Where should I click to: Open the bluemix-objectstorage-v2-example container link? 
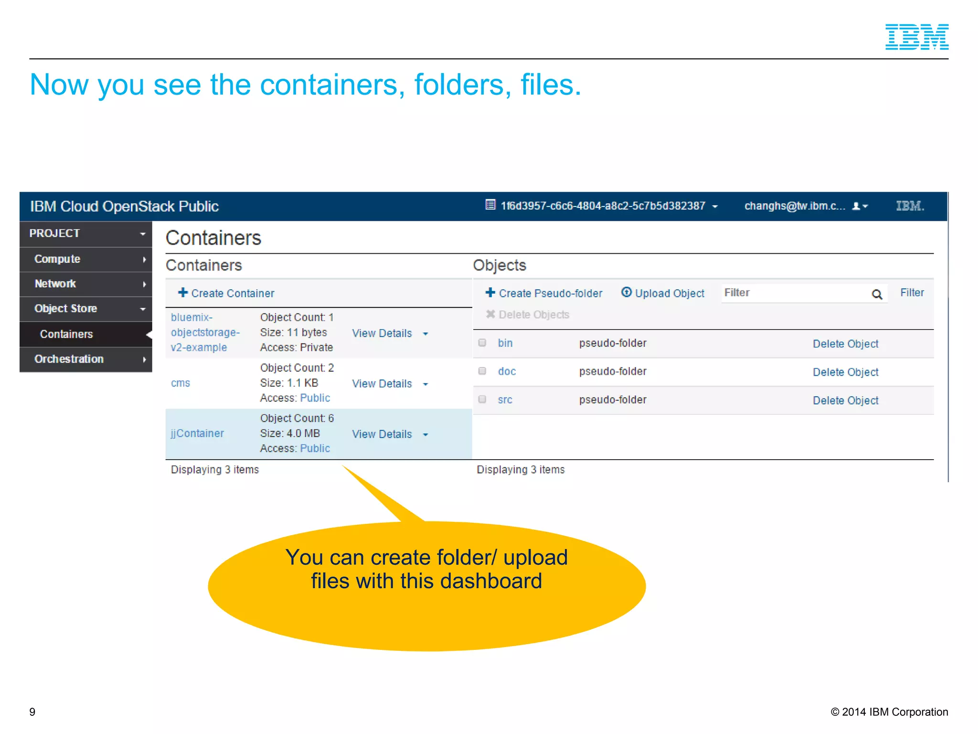(205, 332)
